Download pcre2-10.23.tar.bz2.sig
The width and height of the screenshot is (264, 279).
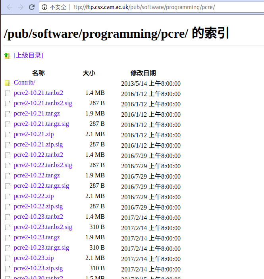coord(43,227)
